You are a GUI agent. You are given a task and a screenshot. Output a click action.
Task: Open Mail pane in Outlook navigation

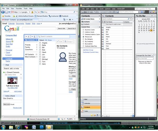coord(91,99)
